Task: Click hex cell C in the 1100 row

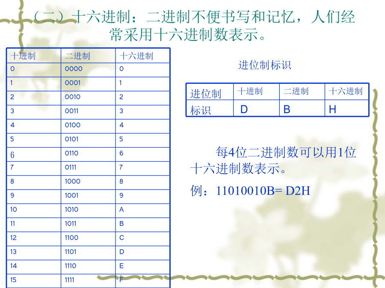Action: point(142,239)
